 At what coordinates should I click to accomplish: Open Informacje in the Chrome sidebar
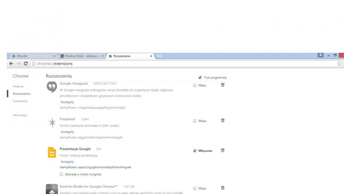pyautogui.click(x=20, y=115)
